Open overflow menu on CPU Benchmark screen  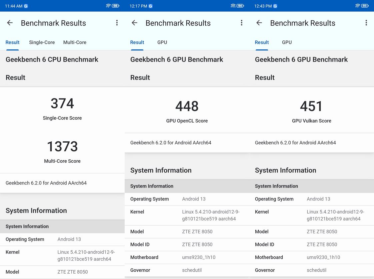coord(117,23)
